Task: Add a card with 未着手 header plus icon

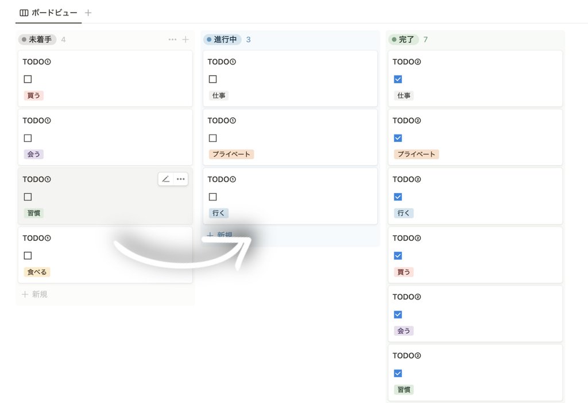Action: [185, 40]
